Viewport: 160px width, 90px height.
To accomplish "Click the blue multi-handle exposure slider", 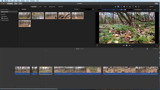I will click(x=115, y=10).
